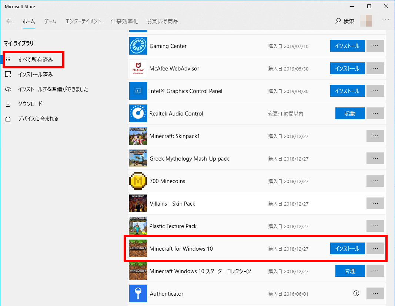The image size is (395, 306).
Task: Select ダウンロード in the sidebar
Action: click(x=30, y=104)
